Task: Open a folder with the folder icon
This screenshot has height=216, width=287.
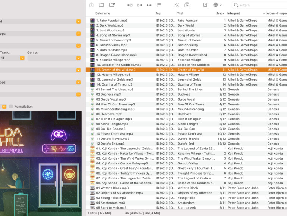Action: click(x=101, y=5)
